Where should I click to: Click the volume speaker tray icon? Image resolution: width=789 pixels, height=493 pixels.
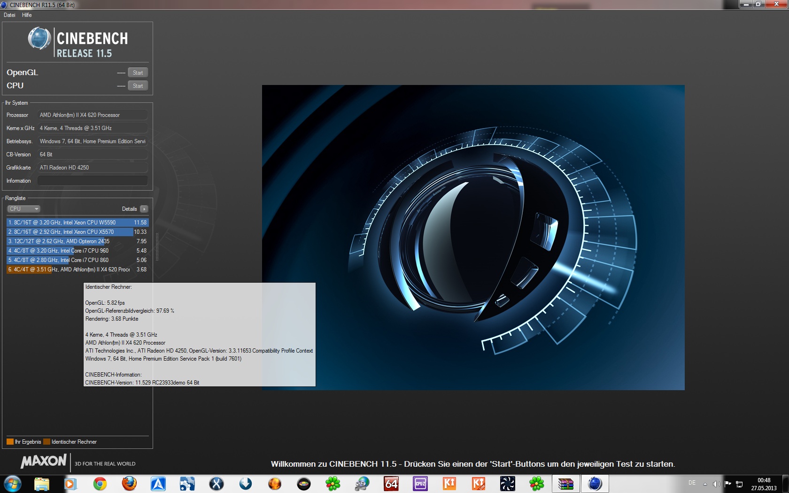point(716,484)
